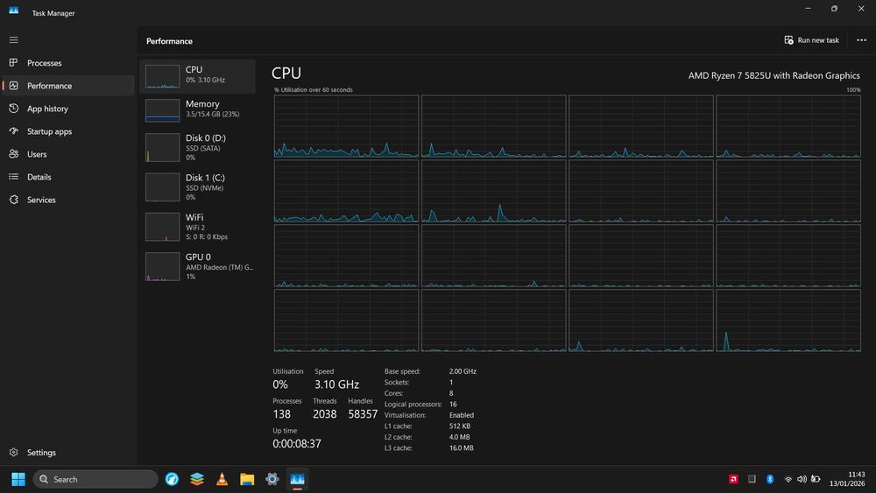The image size is (876, 493).
Task: Open the hamburger navigation menu
Action: coord(13,40)
